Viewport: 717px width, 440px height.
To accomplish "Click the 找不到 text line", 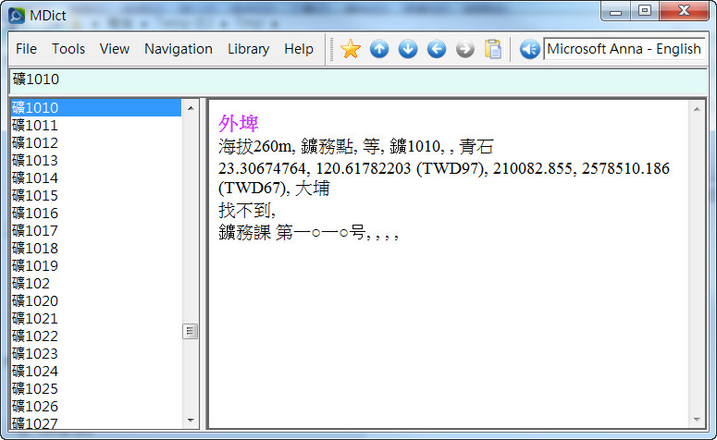I will coord(247,211).
